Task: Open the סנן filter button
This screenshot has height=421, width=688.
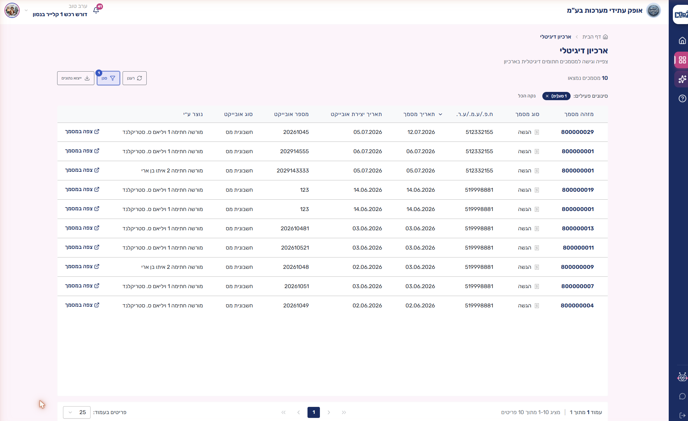Action: [x=108, y=78]
